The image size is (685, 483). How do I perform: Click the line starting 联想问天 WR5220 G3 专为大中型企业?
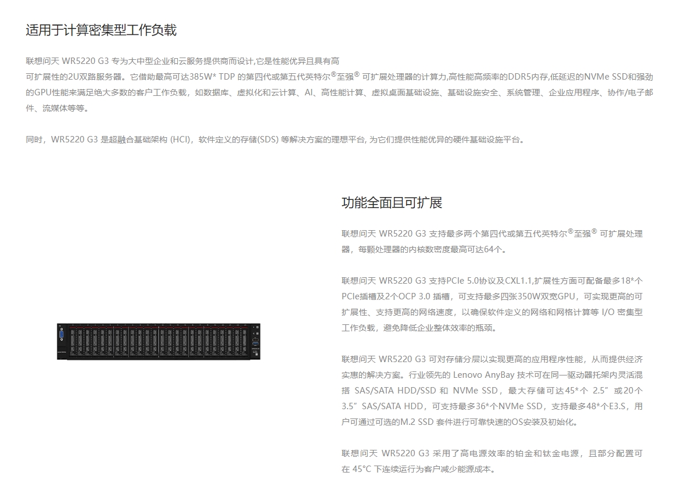pos(182,61)
